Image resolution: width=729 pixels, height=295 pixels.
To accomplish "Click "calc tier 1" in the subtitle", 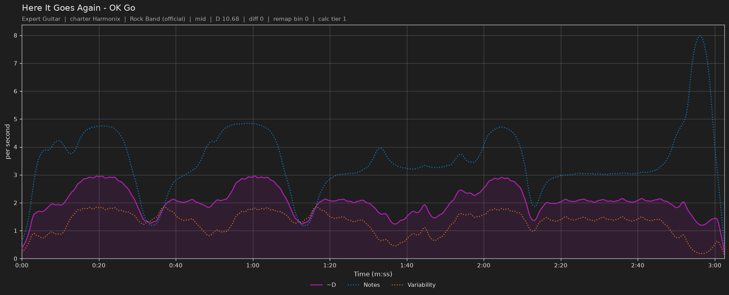I will click(x=332, y=19).
